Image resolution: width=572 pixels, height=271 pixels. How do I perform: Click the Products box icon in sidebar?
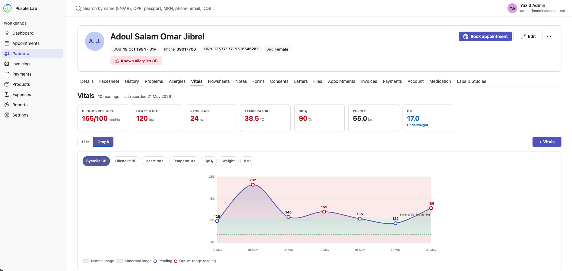point(7,84)
